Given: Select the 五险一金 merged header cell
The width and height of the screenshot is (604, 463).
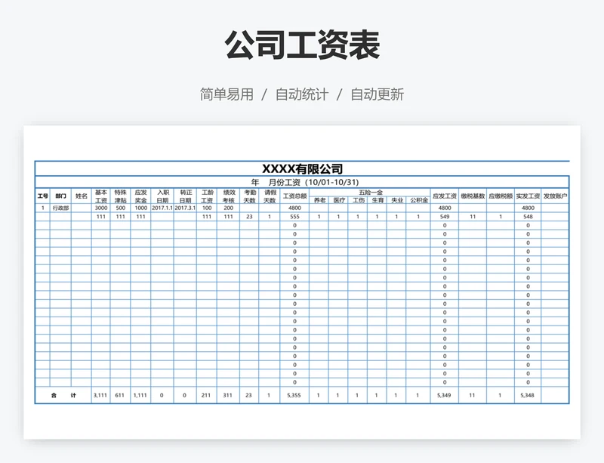Looking at the screenshot, I should click(x=371, y=190).
